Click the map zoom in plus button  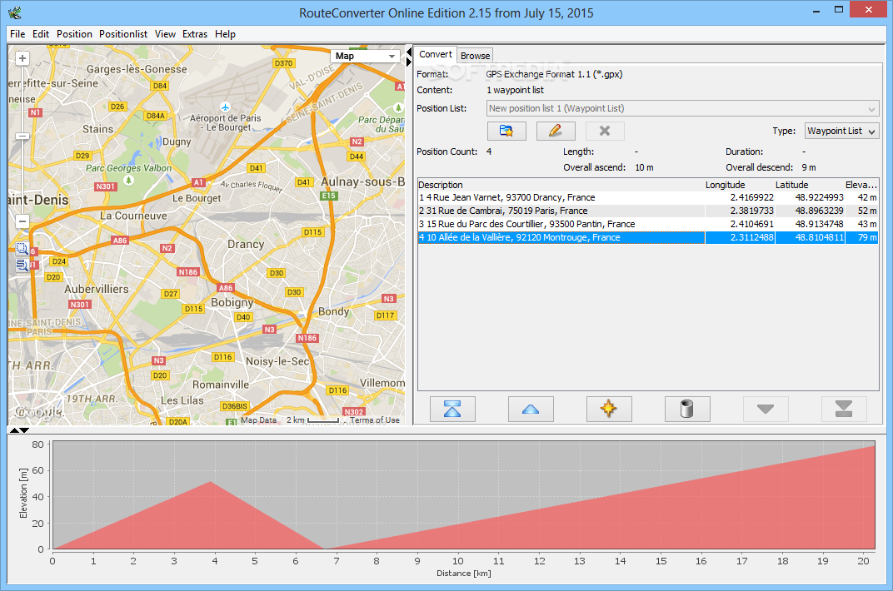click(x=22, y=58)
